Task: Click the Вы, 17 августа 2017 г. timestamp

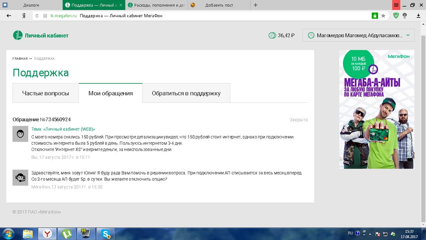Action: coord(61,157)
